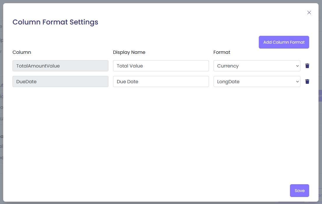Click empty space below the DueDate row
The height and width of the screenshot is (204, 322).
(x=160, y=131)
